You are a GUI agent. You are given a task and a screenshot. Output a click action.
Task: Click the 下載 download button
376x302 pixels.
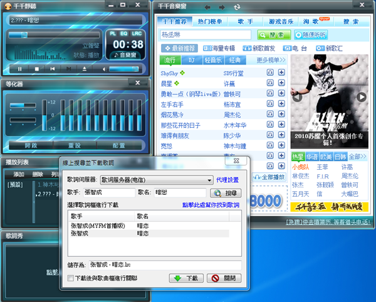[186, 278]
